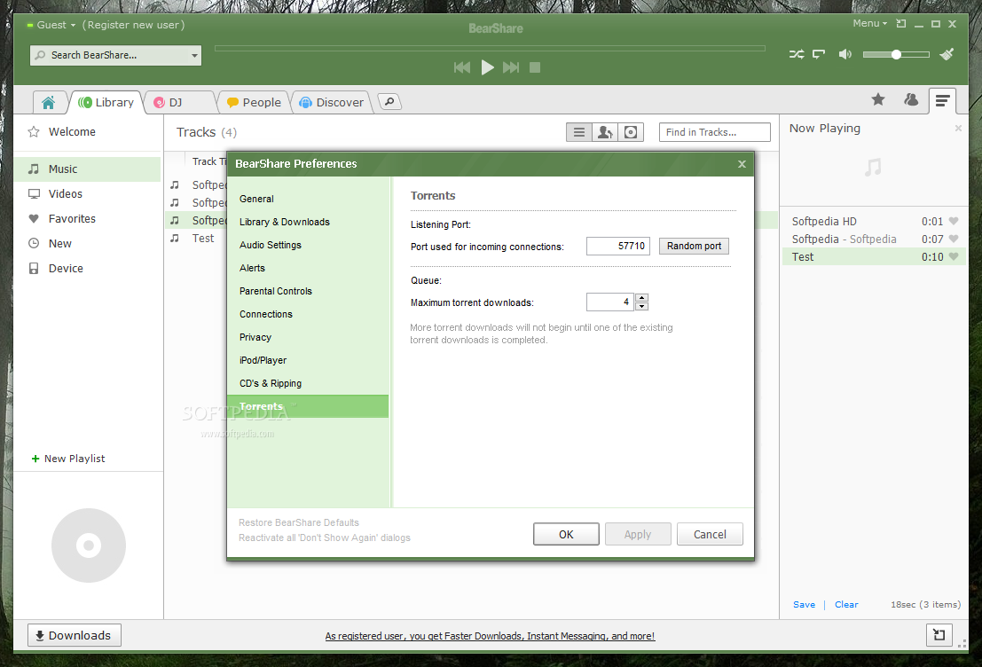
Task: Open Alerts preferences
Action: coord(252,268)
